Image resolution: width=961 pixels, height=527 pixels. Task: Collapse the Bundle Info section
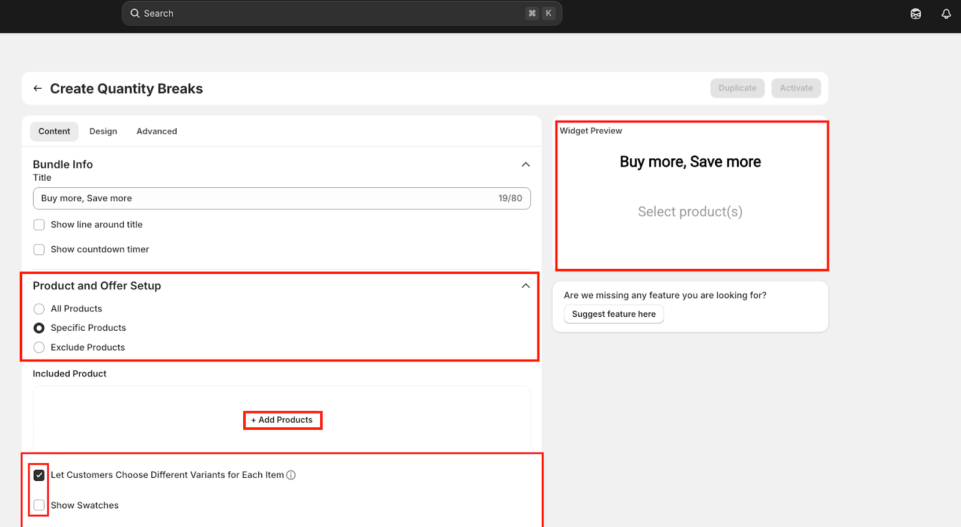point(526,164)
